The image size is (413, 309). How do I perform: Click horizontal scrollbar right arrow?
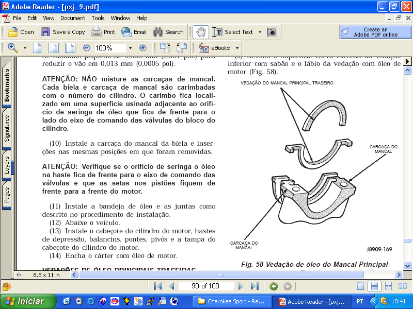pos(399,275)
